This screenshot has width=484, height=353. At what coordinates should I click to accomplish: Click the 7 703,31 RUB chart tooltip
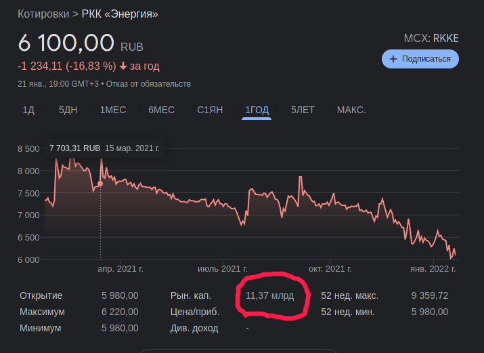tap(104, 148)
